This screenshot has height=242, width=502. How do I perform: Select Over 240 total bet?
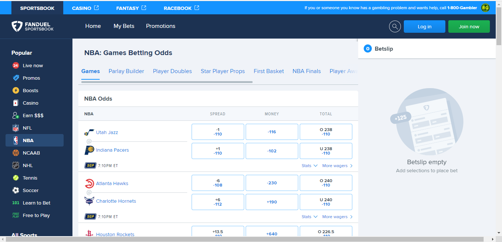326,183
